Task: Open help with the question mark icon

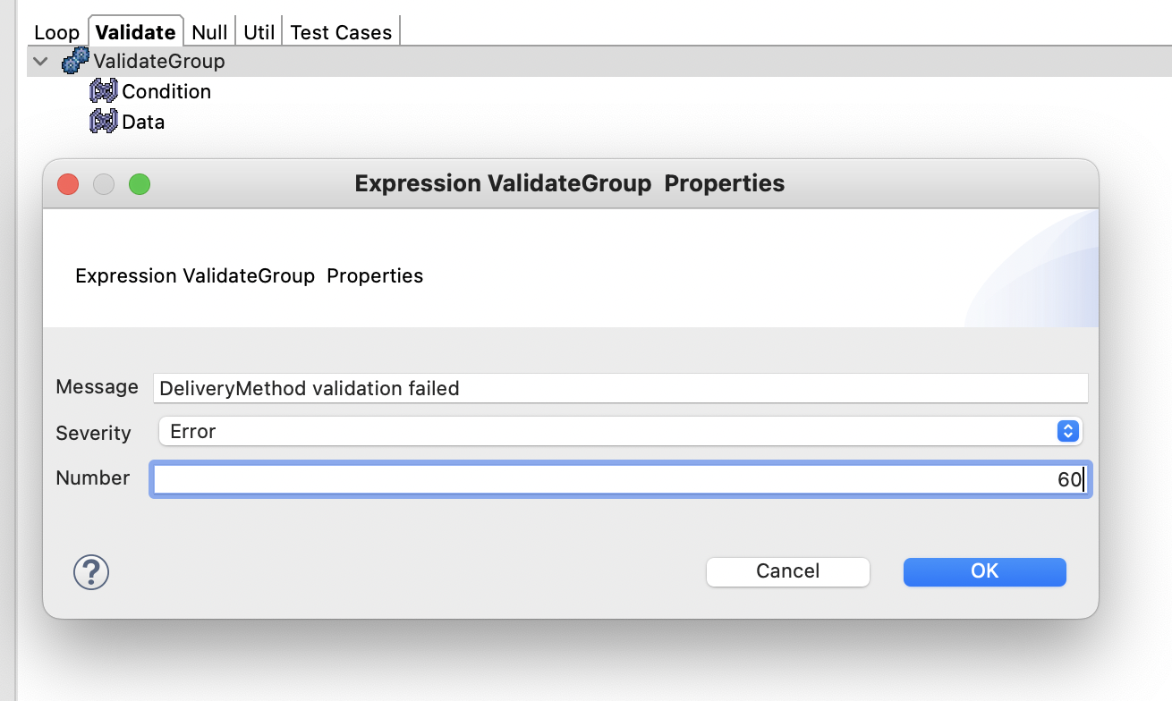Action: click(x=91, y=571)
